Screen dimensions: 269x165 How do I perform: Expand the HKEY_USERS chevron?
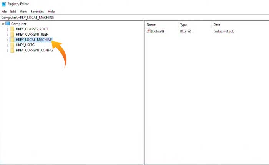pos(7,45)
